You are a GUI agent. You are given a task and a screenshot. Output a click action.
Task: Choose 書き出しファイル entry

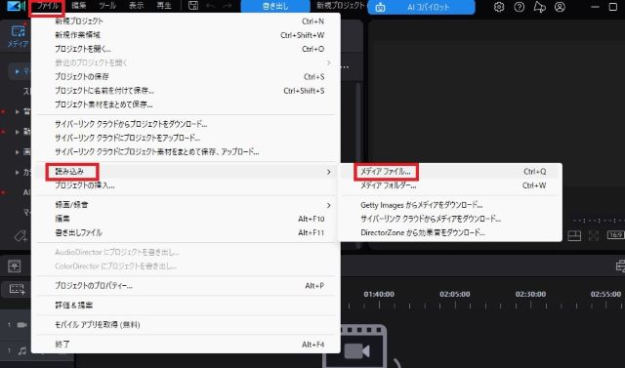coord(186,232)
